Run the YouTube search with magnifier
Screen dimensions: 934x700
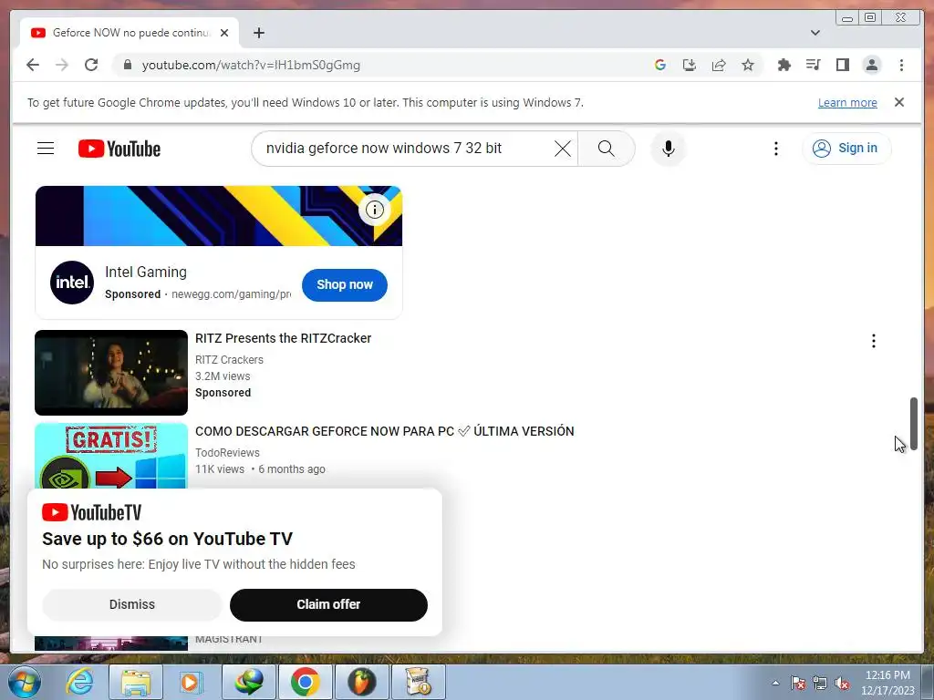(606, 149)
